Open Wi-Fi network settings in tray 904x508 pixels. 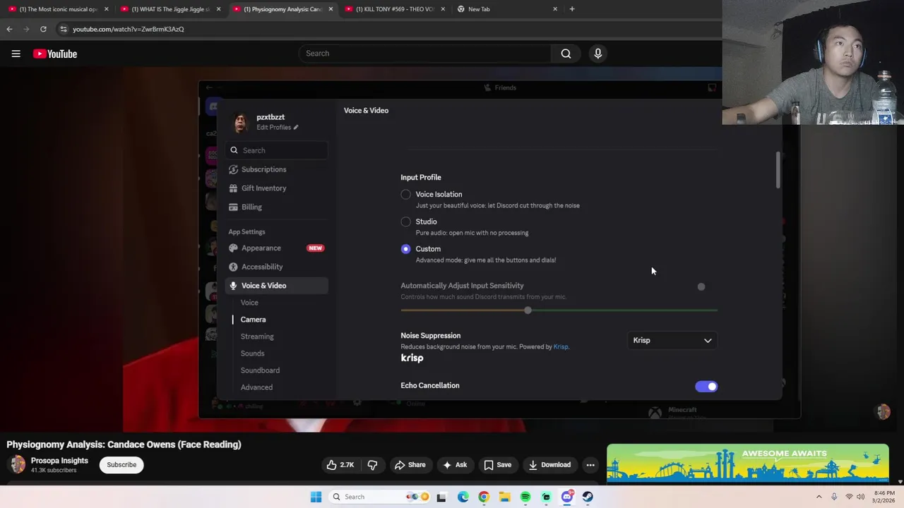tap(849, 497)
